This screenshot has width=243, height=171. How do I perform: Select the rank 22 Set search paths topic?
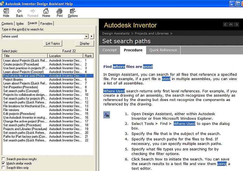[48, 140]
